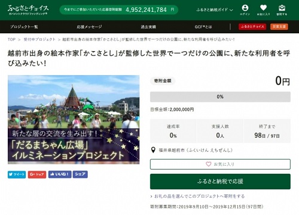Click the 寄附募集期間 date range text
This screenshot has height=215, width=299.
click(x=206, y=207)
